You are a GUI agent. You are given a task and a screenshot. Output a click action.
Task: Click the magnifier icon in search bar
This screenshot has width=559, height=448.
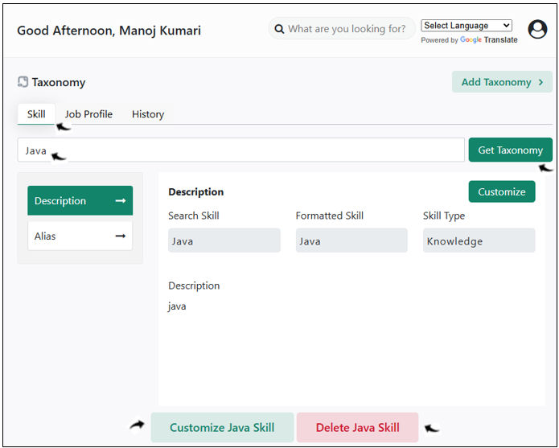point(280,29)
